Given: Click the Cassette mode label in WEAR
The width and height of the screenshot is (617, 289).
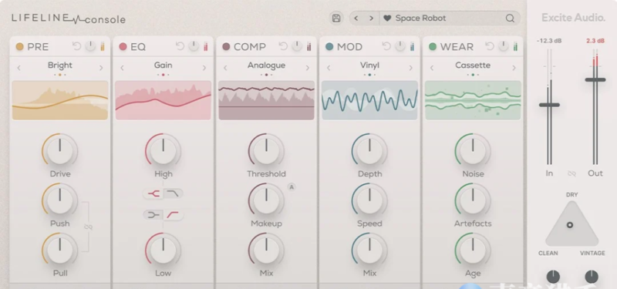Looking at the screenshot, I should tap(473, 66).
